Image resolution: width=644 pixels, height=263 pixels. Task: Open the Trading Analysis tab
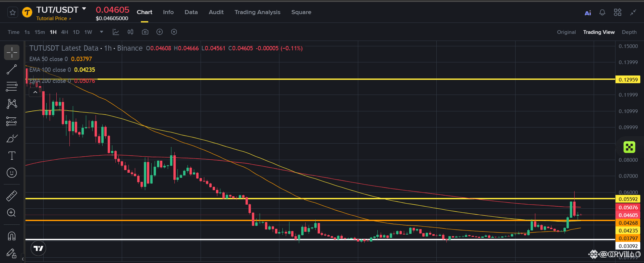click(257, 12)
